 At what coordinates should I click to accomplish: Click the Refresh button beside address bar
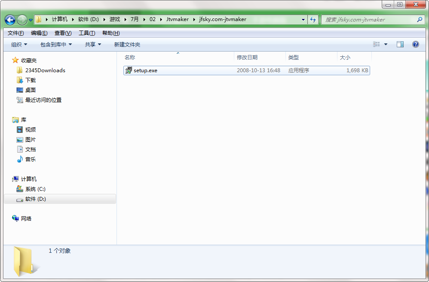click(313, 20)
